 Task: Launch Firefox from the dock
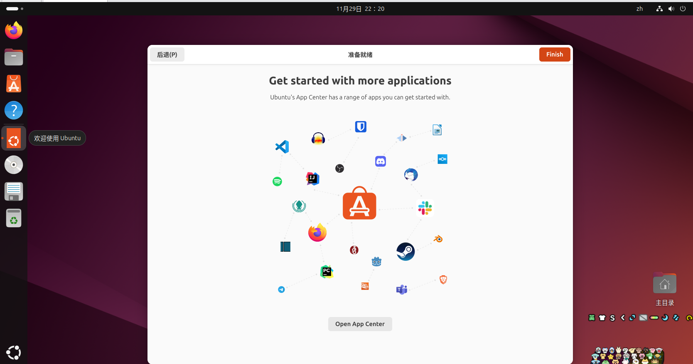pos(14,30)
